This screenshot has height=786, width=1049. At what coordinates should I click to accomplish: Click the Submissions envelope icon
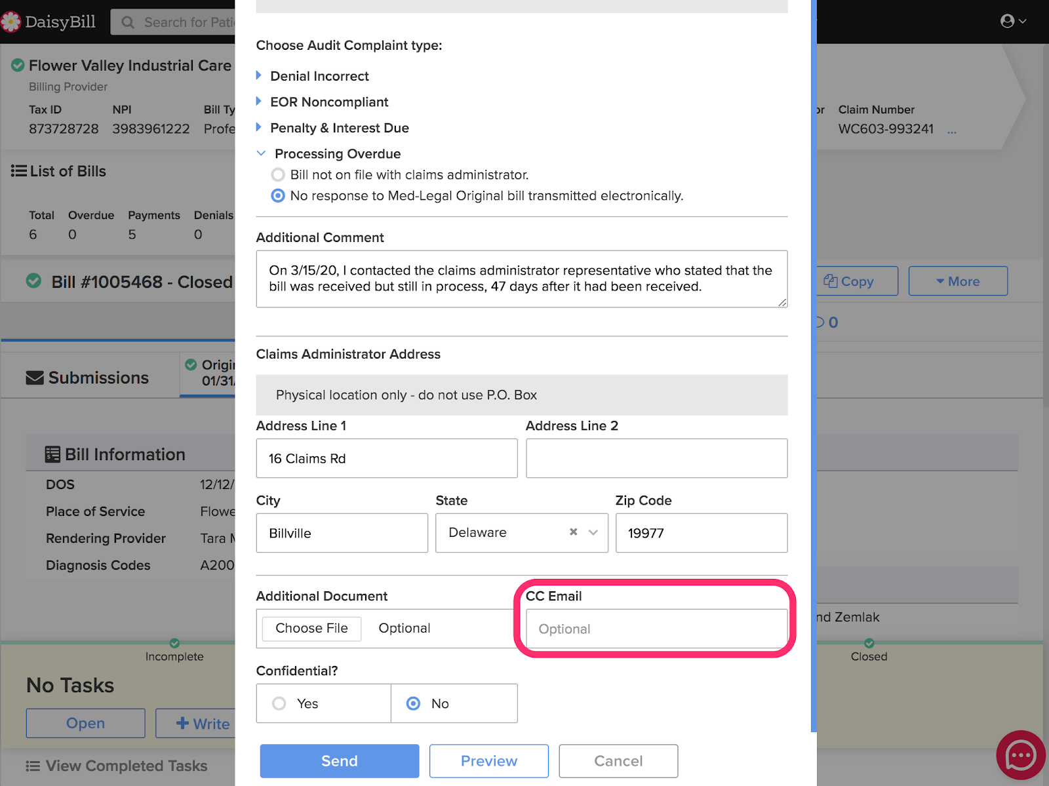pyautogui.click(x=35, y=378)
